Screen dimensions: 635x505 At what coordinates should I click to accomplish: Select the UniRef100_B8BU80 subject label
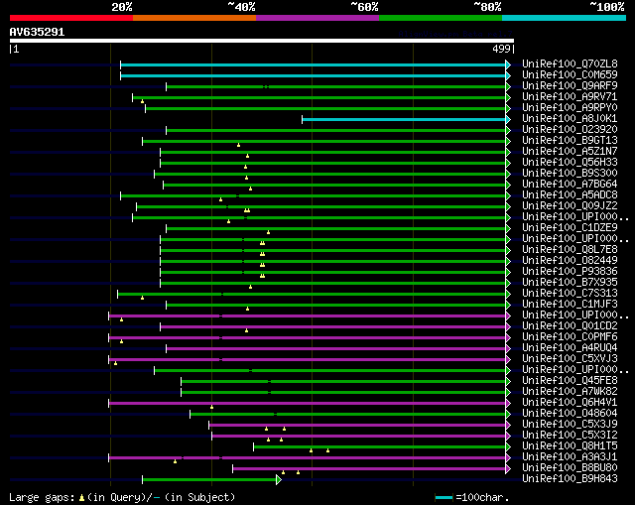(570, 468)
